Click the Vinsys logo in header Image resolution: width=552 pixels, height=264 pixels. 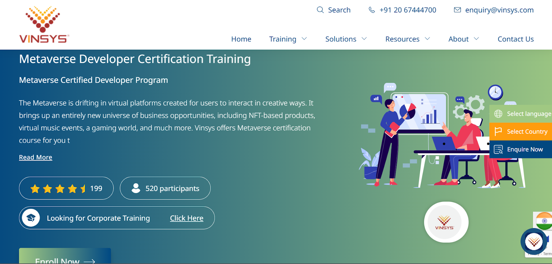(x=44, y=25)
